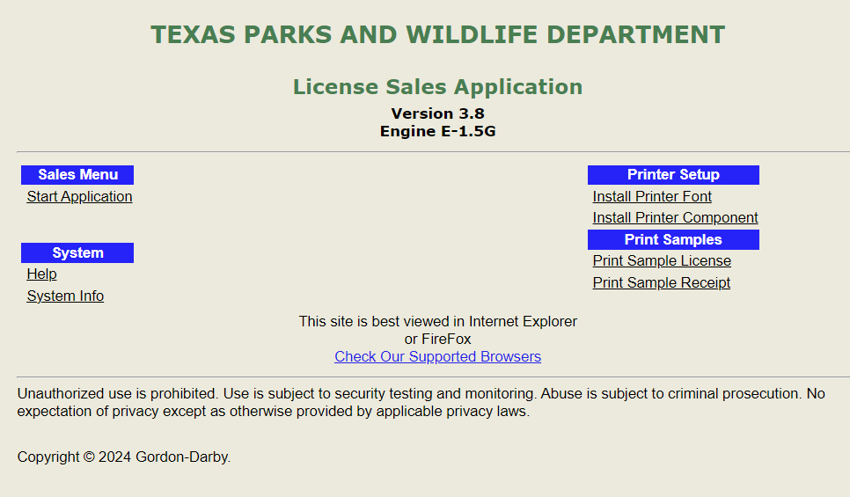Click the unauthorized use warning paragraph
Screen dimensions: 850x497
(x=421, y=402)
